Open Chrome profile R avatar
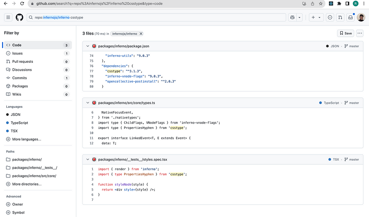Screen dimensions: 369x217 point(356,3)
